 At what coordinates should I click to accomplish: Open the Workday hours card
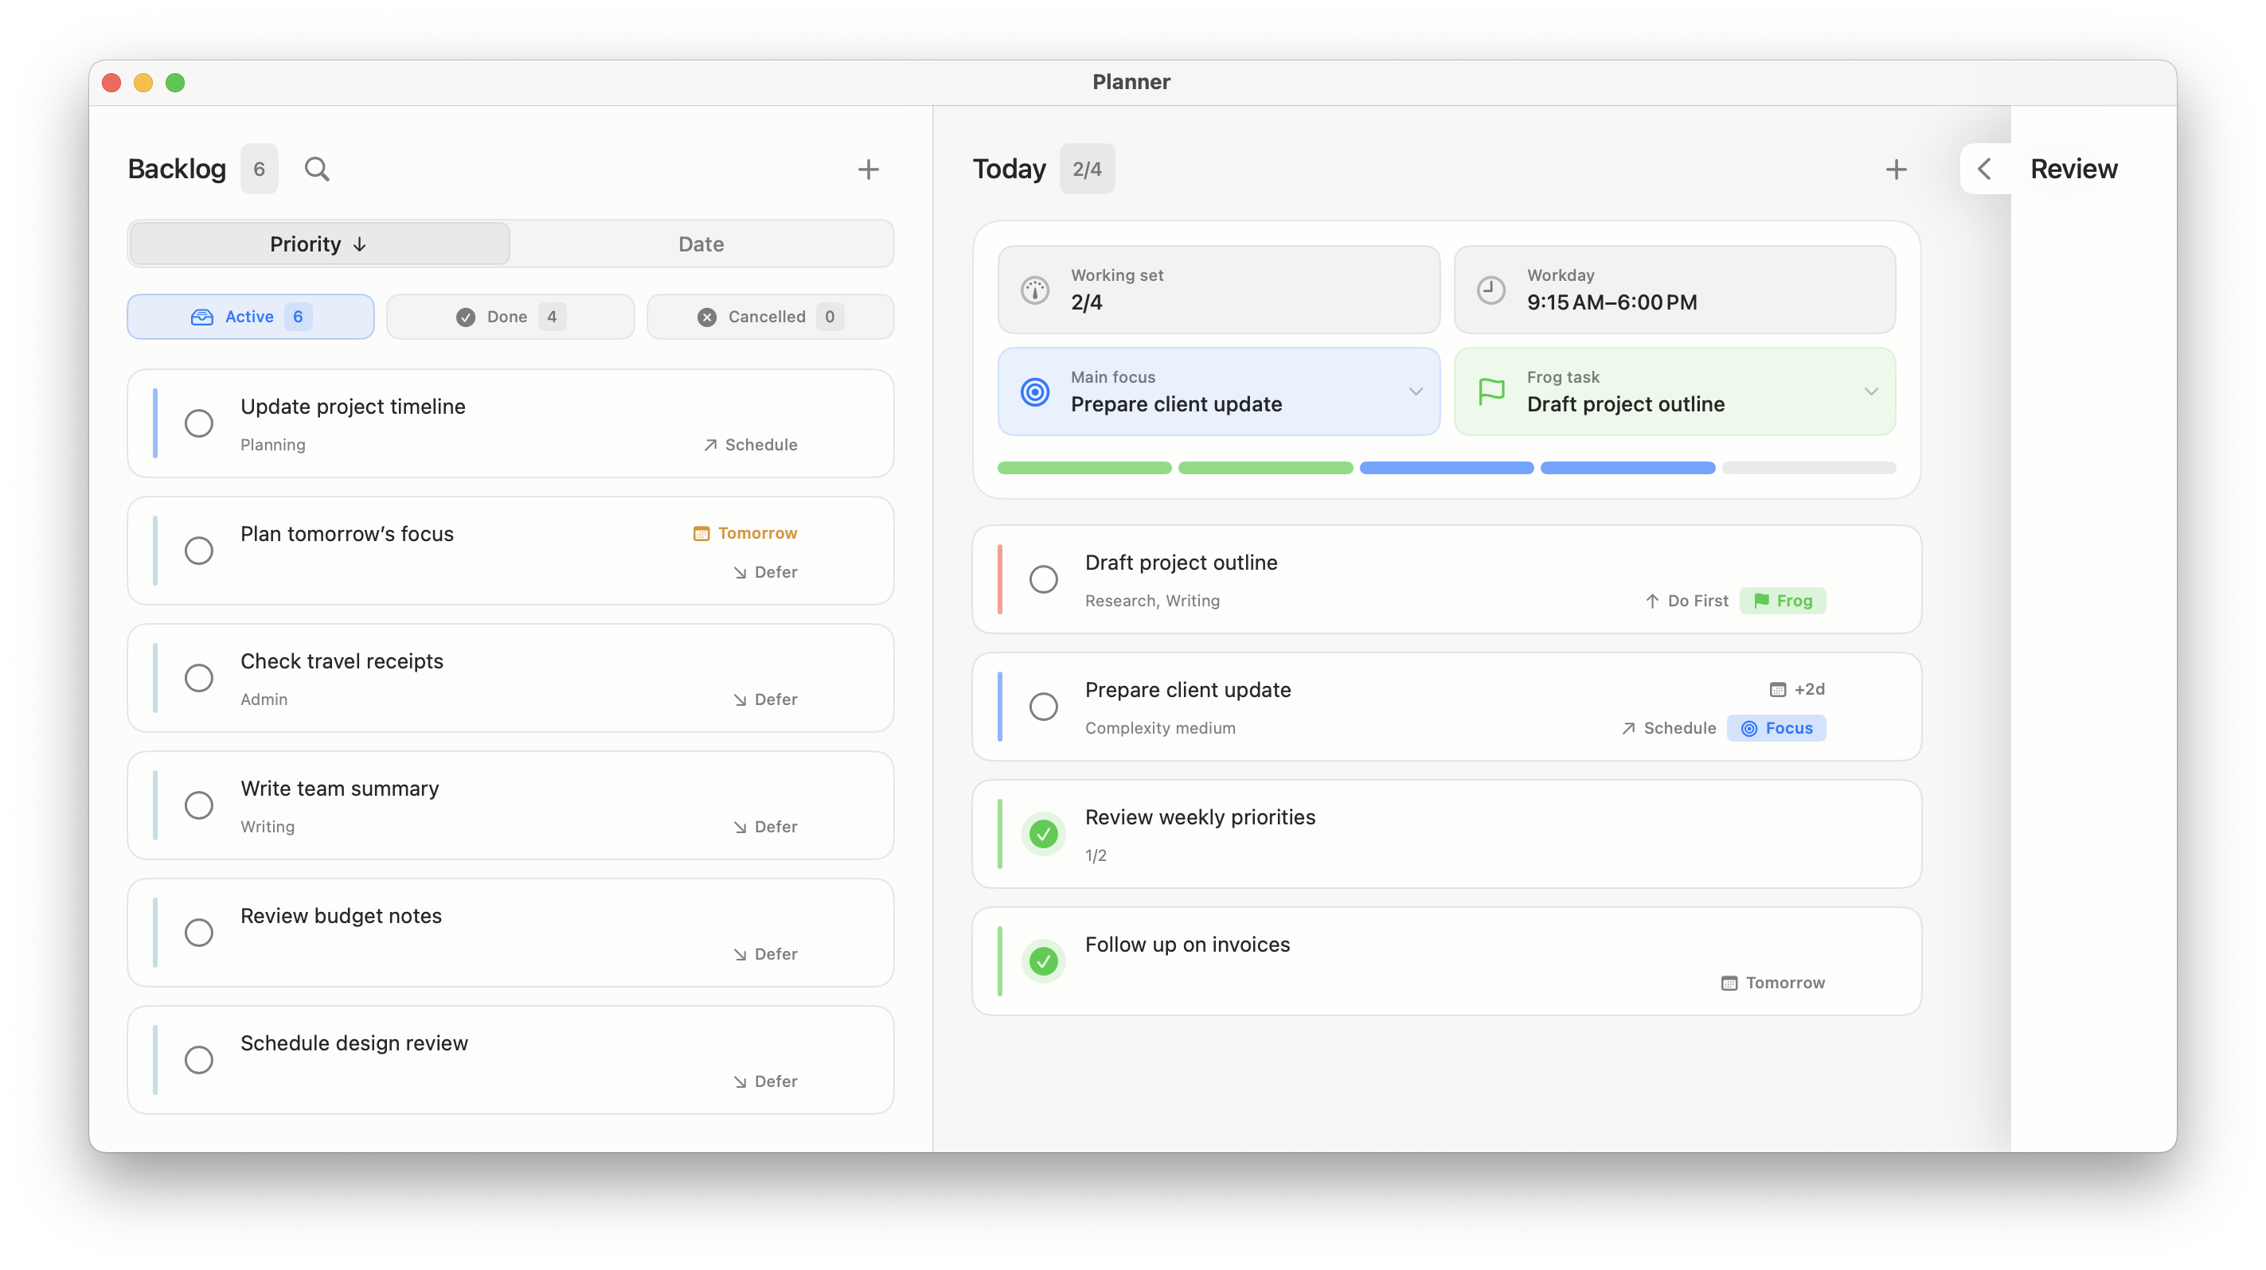[1674, 289]
